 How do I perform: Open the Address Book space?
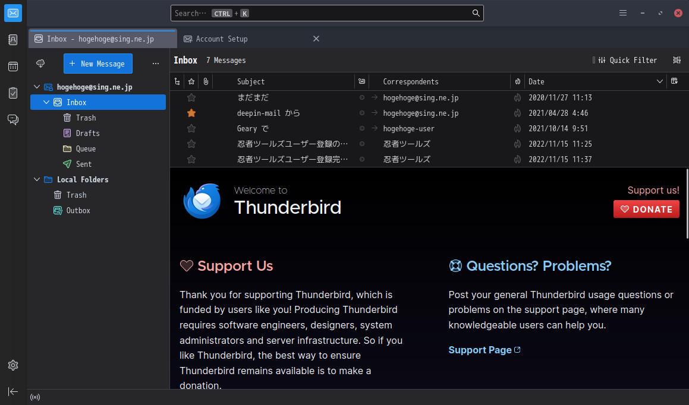pyautogui.click(x=12, y=40)
